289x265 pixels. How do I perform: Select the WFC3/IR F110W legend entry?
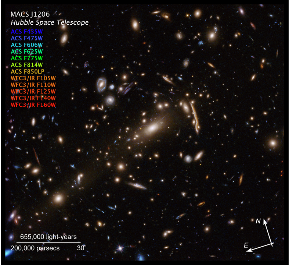click(x=33, y=85)
